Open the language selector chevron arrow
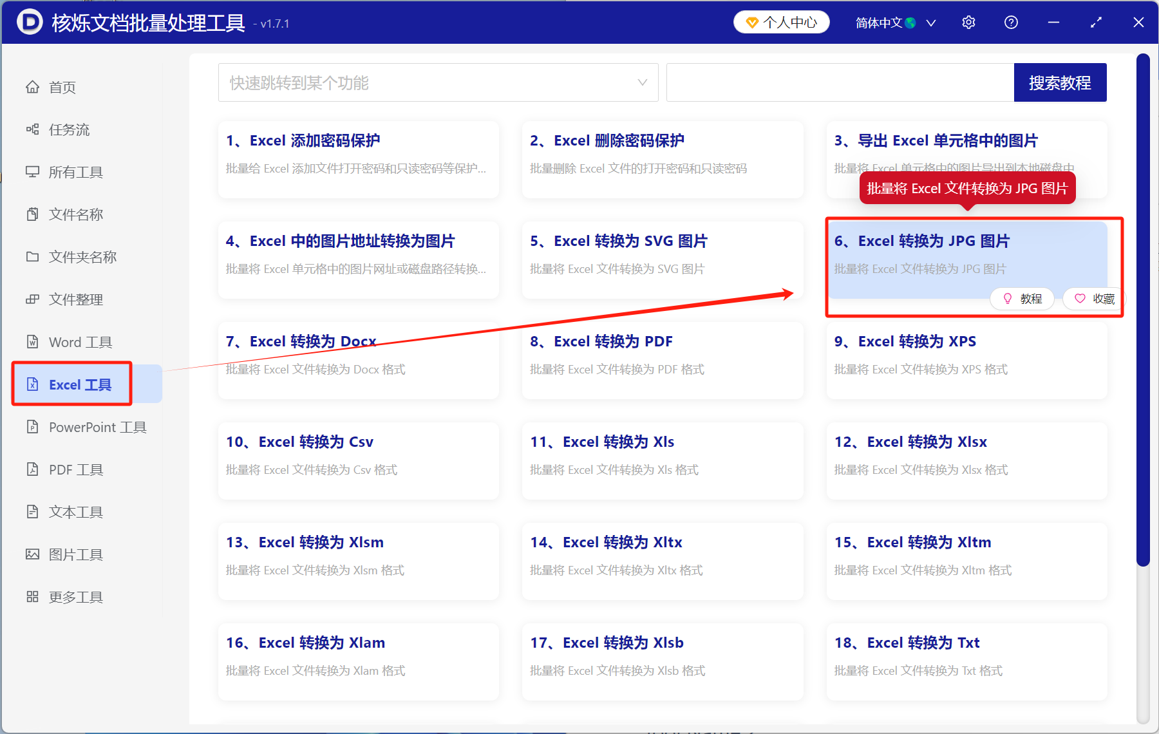The image size is (1159, 734). [x=930, y=22]
